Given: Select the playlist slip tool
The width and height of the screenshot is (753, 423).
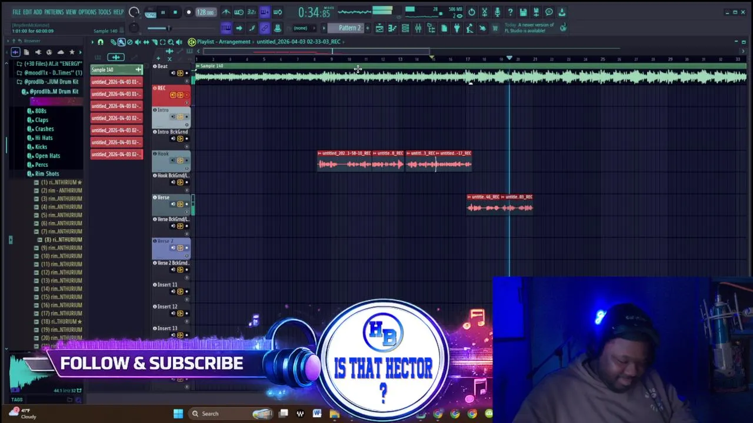Looking at the screenshot, I should (x=146, y=42).
